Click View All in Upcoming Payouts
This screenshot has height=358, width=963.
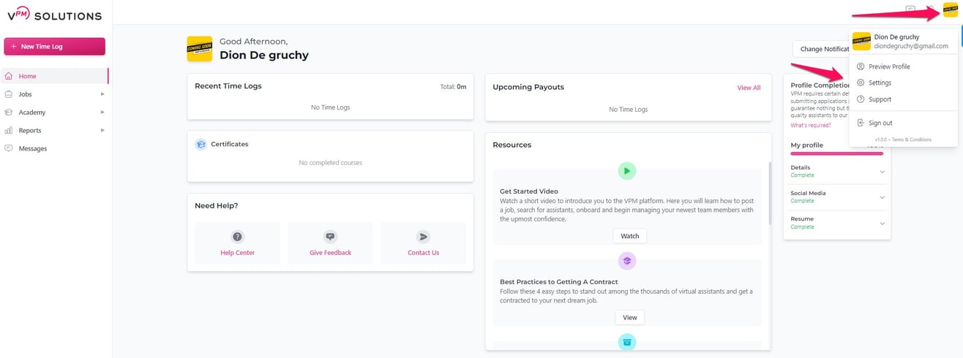point(749,88)
